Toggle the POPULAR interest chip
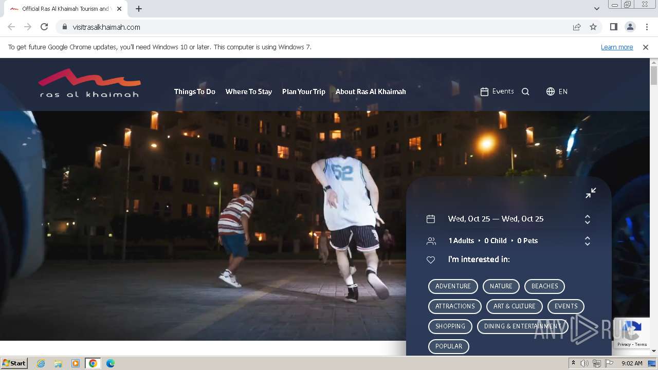Viewport: 658px width, 370px height. tap(449, 346)
